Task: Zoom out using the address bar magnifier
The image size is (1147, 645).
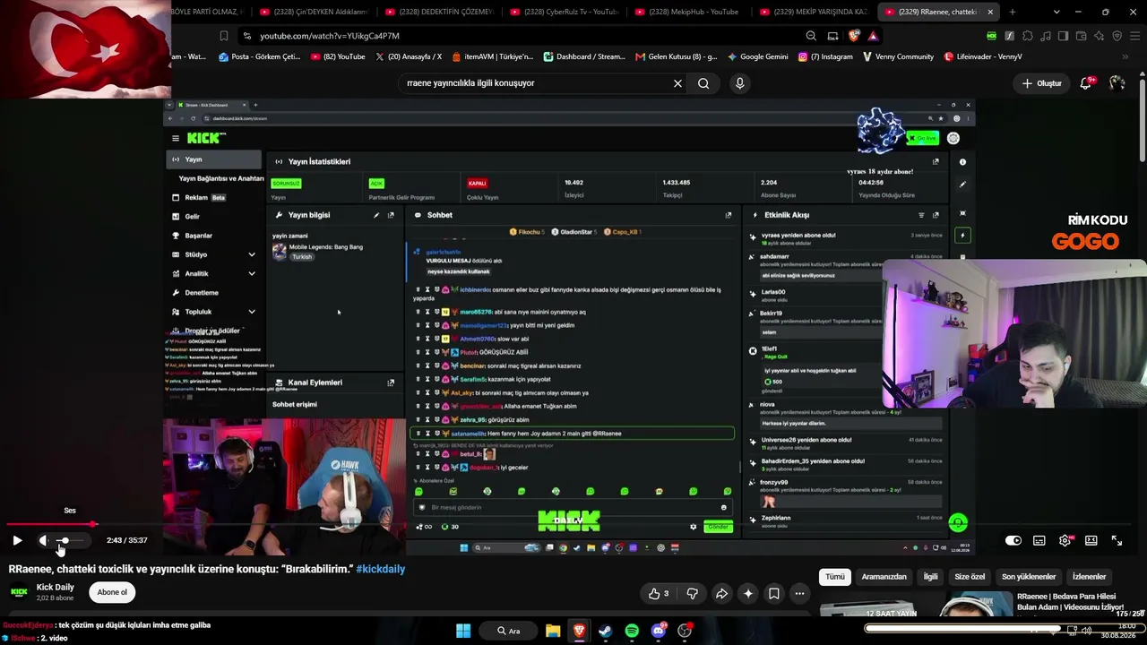Action: coord(811,36)
